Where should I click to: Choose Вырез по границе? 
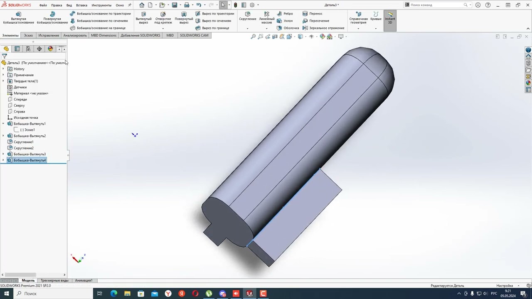point(212,28)
